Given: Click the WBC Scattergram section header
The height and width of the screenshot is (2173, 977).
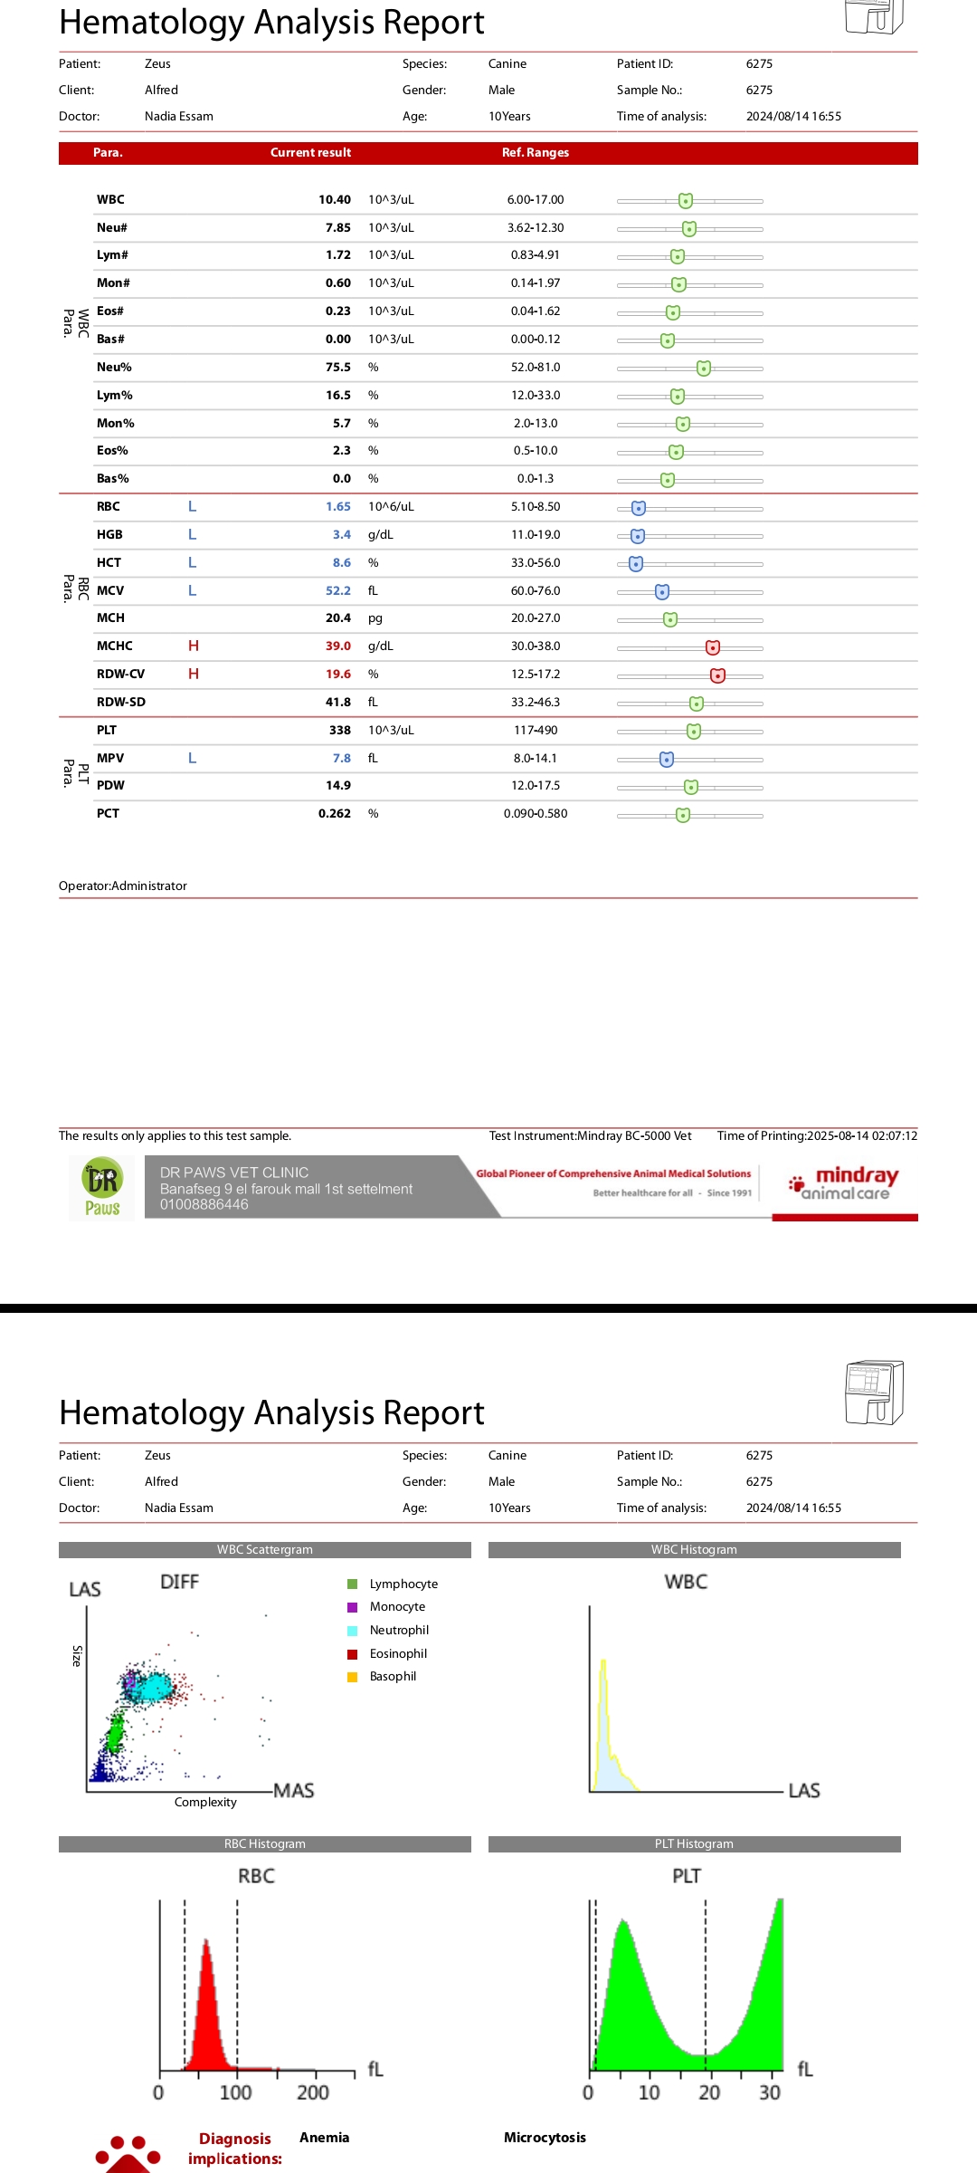Looking at the screenshot, I should coord(264,1550).
